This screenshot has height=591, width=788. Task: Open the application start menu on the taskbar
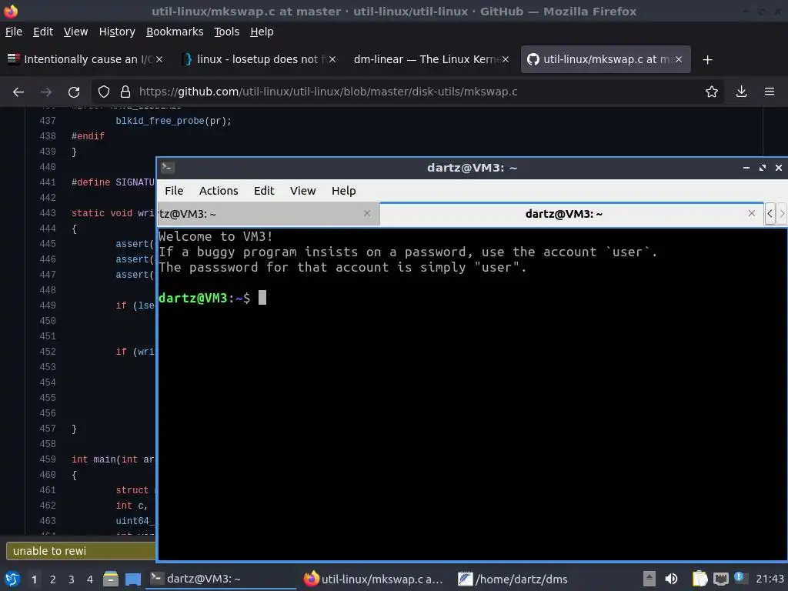coord(12,579)
